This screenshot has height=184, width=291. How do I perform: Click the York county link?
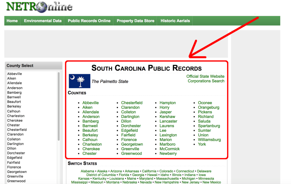coord(202,144)
